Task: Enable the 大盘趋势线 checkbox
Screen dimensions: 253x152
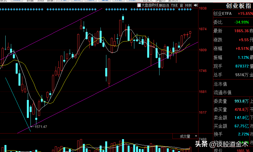Action: point(139,5)
